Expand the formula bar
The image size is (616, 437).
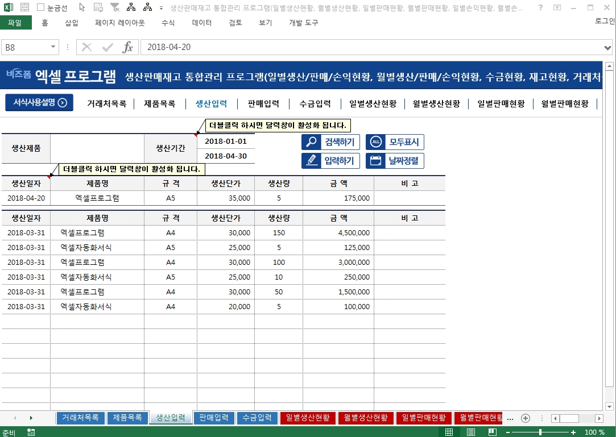point(608,48)
